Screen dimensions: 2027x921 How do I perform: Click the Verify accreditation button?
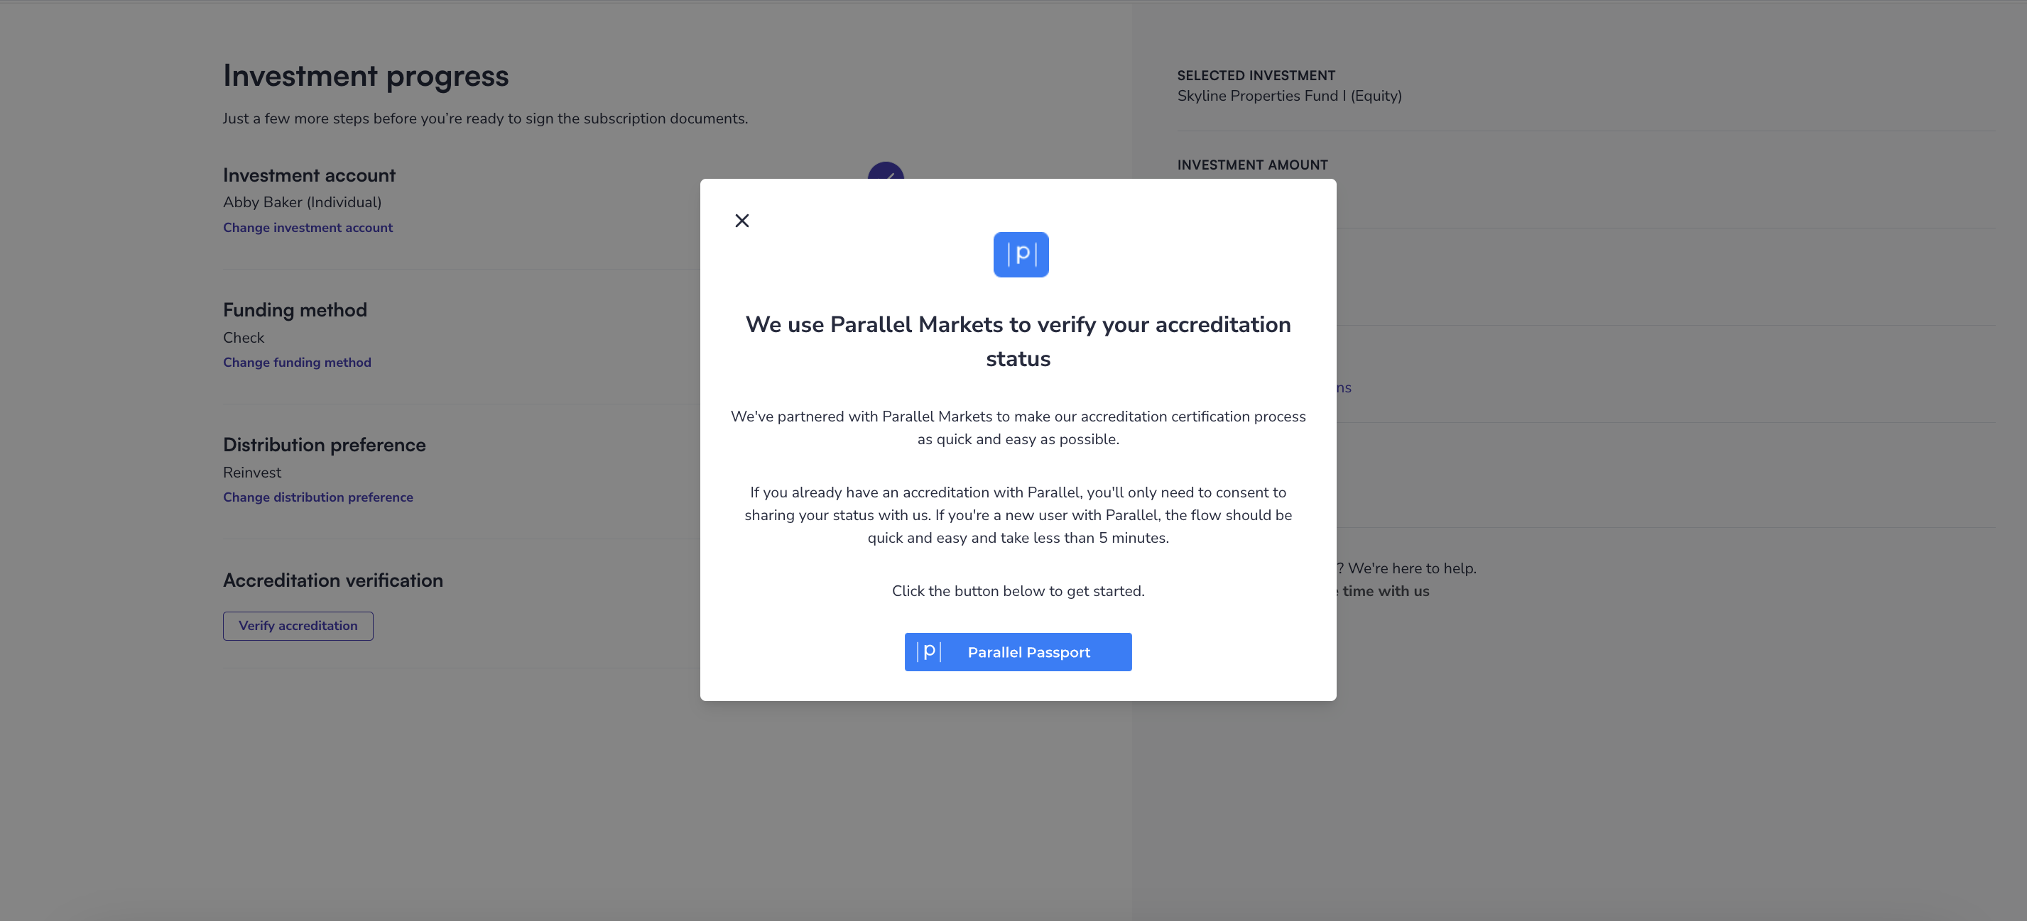click(298, 627)
